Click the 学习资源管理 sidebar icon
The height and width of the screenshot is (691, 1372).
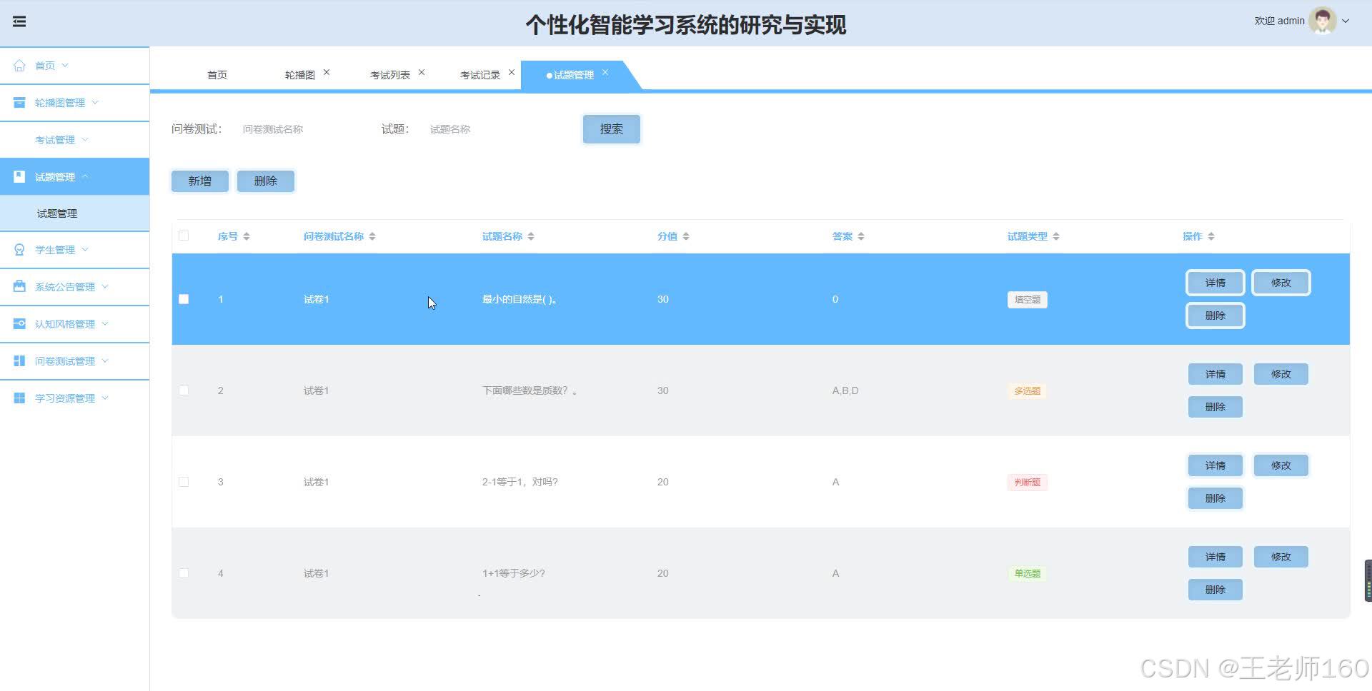coord(20,398)
